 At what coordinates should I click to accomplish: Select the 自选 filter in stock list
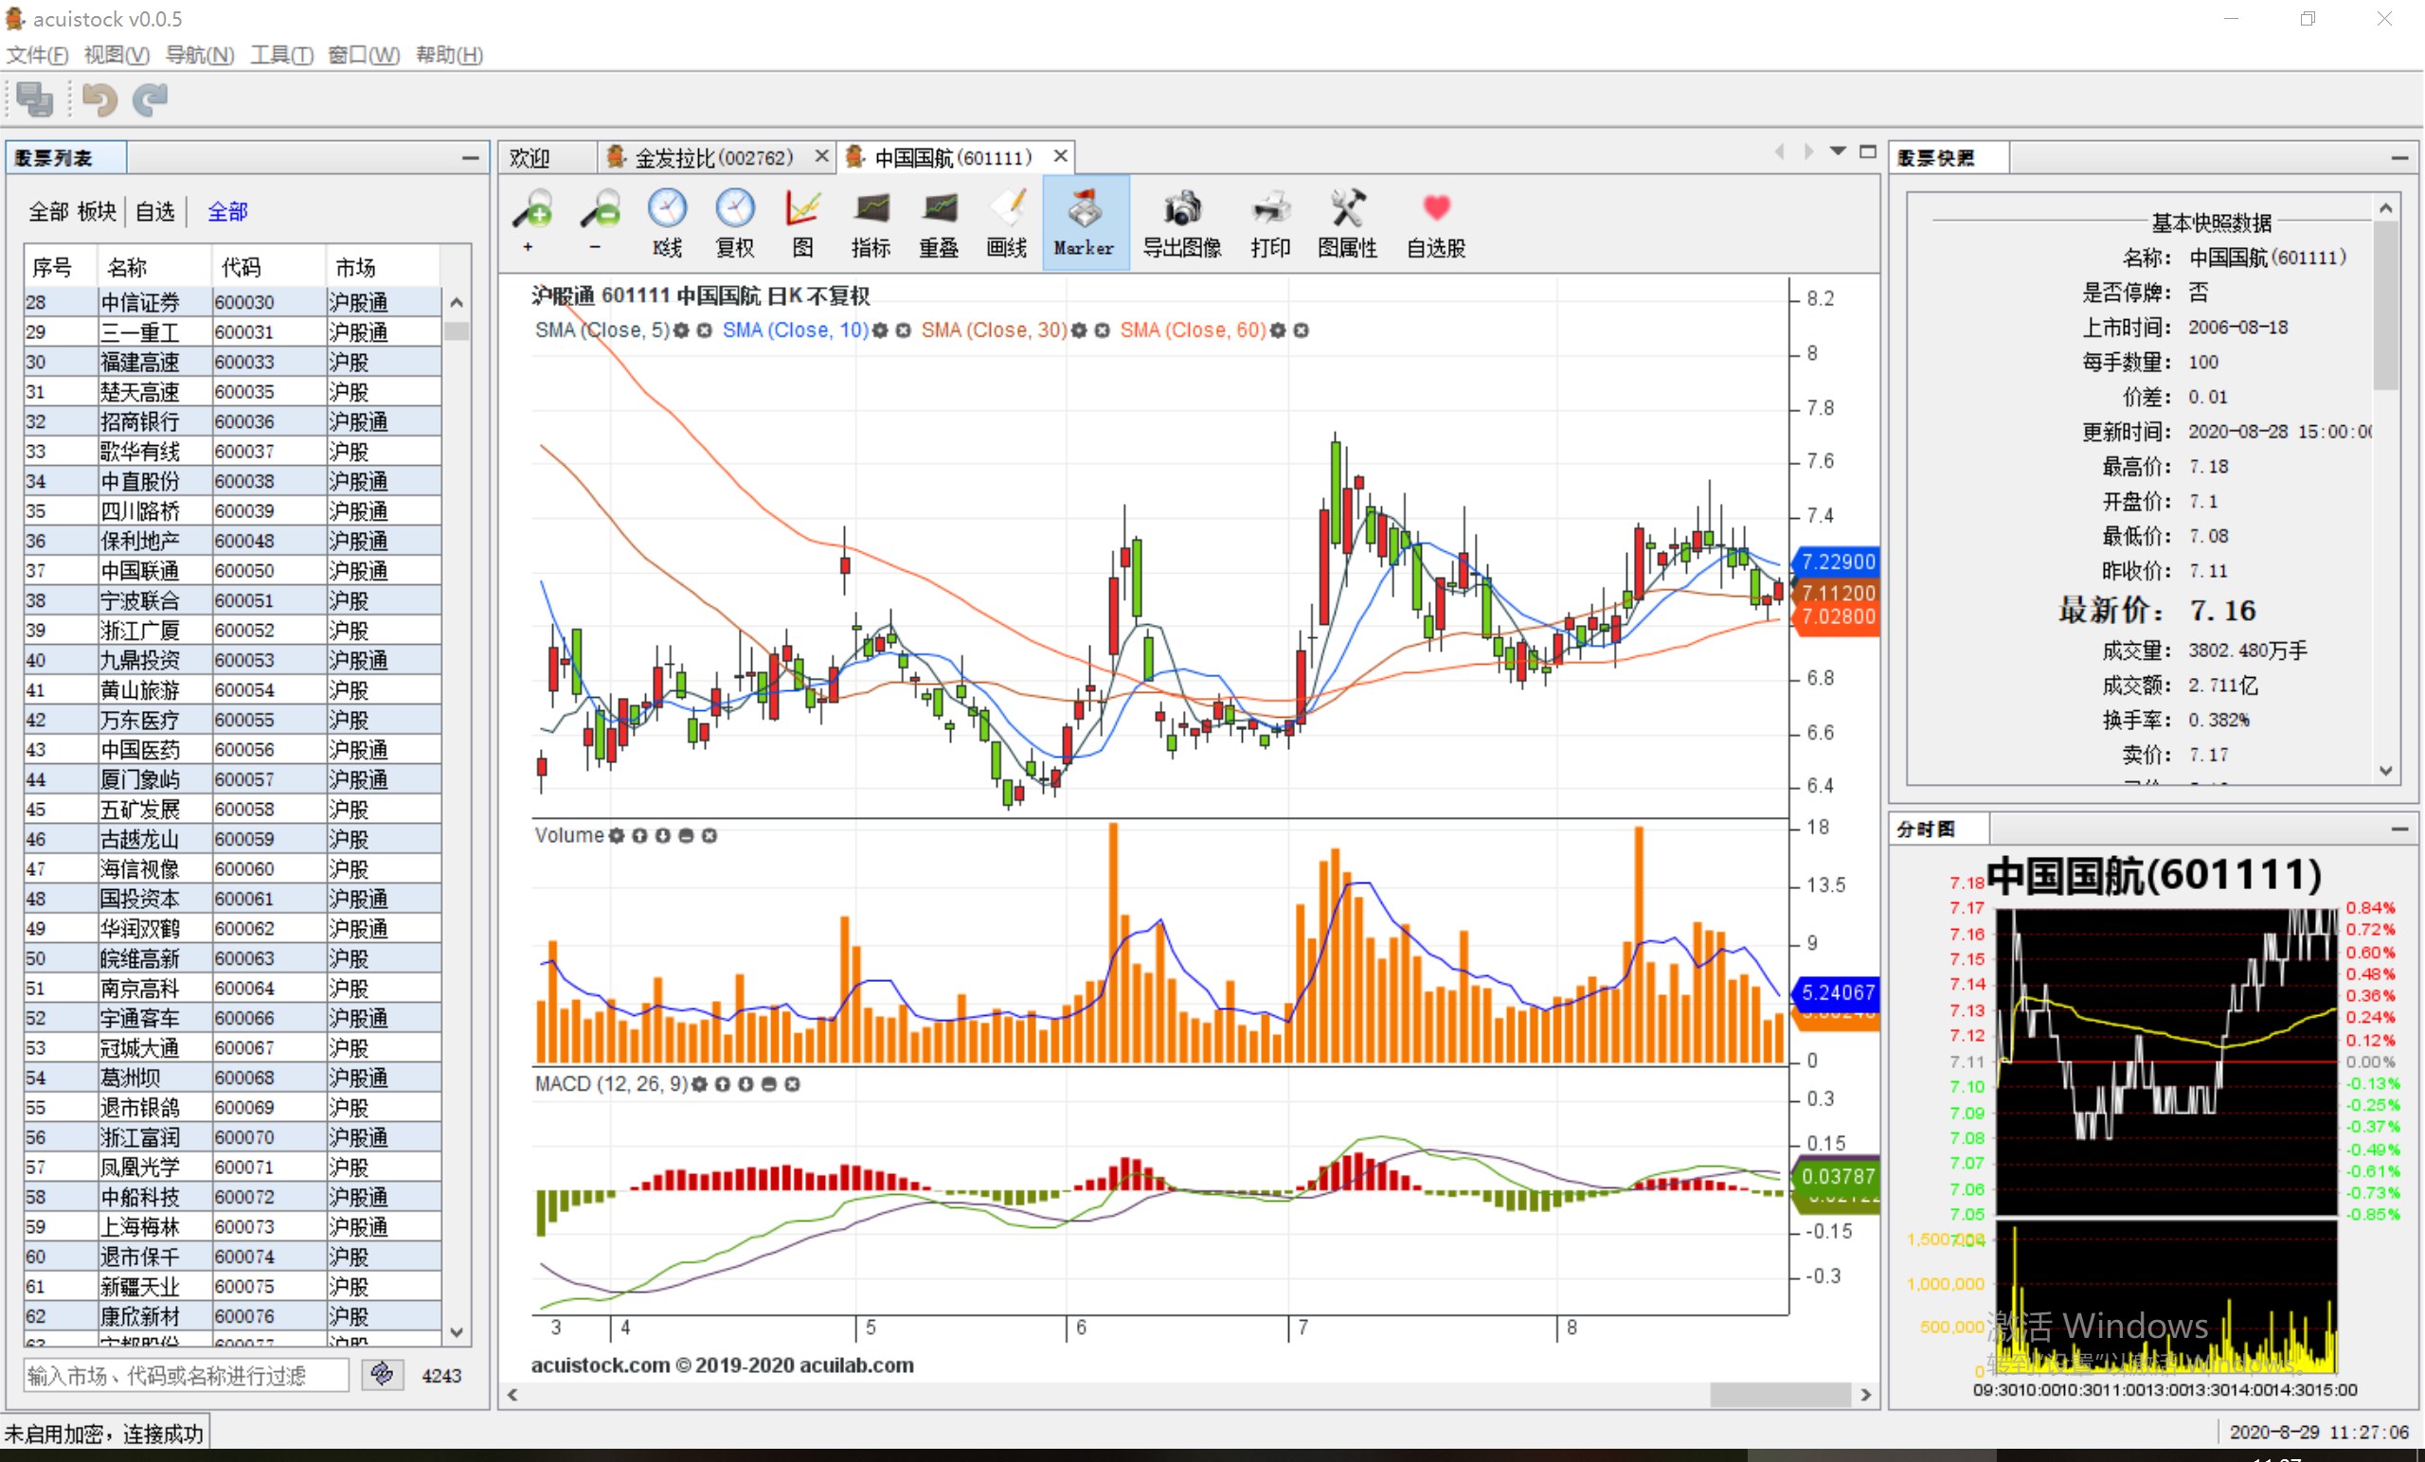point(154,211)
